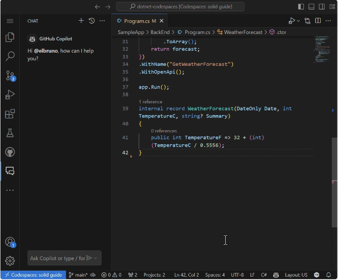The image size is (338, 280).
Task: Click the feedback icon in status bar
Action: click(x=317, y=275)
